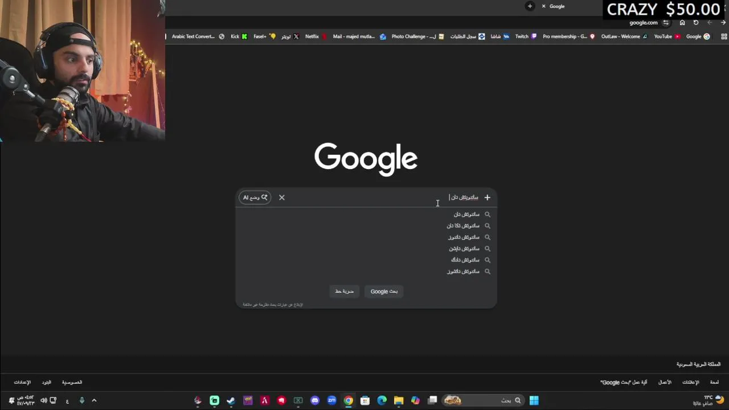Switch to Chrome in the taskbar

click(348, 400)
